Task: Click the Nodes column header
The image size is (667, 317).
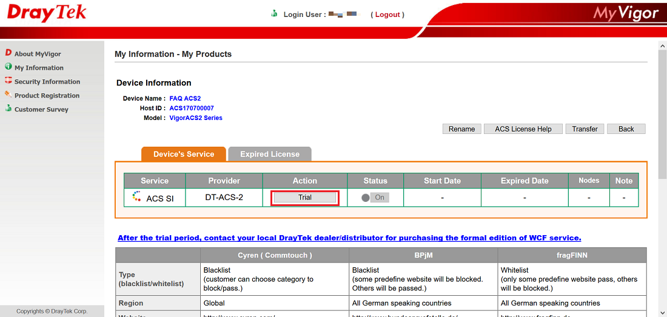Action: [x=589, y=181]
